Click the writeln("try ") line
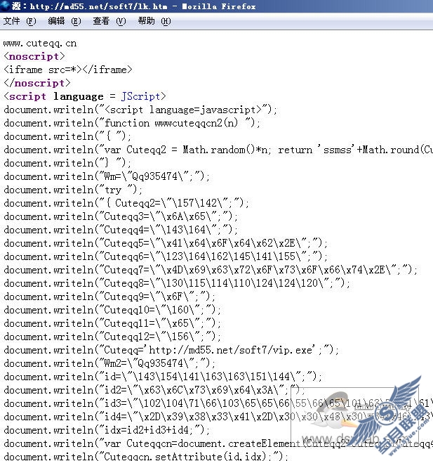Viewport: 433px width, 461px height. pyautogui.click(x=73, y=190)
